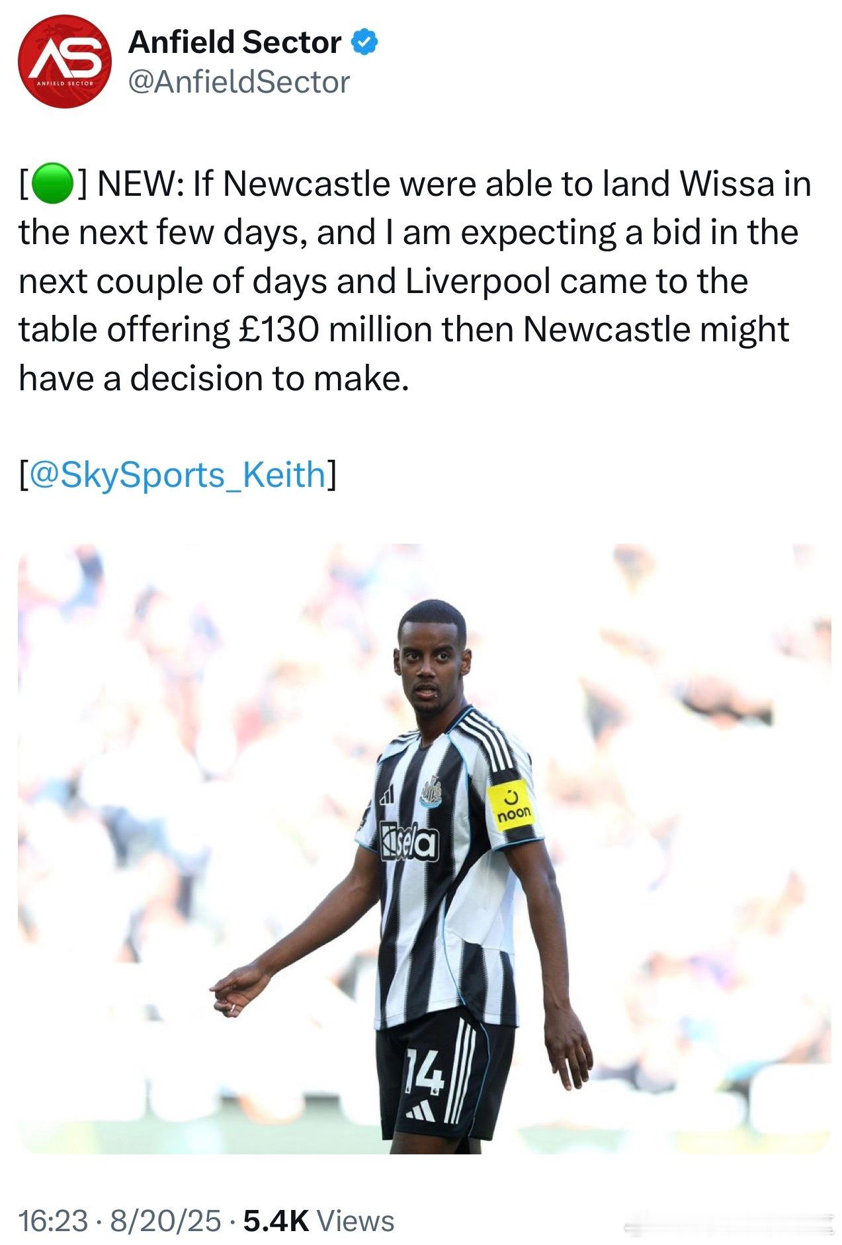Click the Newcastle crest on jersey
This screenshot has height=1245, width=842.
(431, 791)
